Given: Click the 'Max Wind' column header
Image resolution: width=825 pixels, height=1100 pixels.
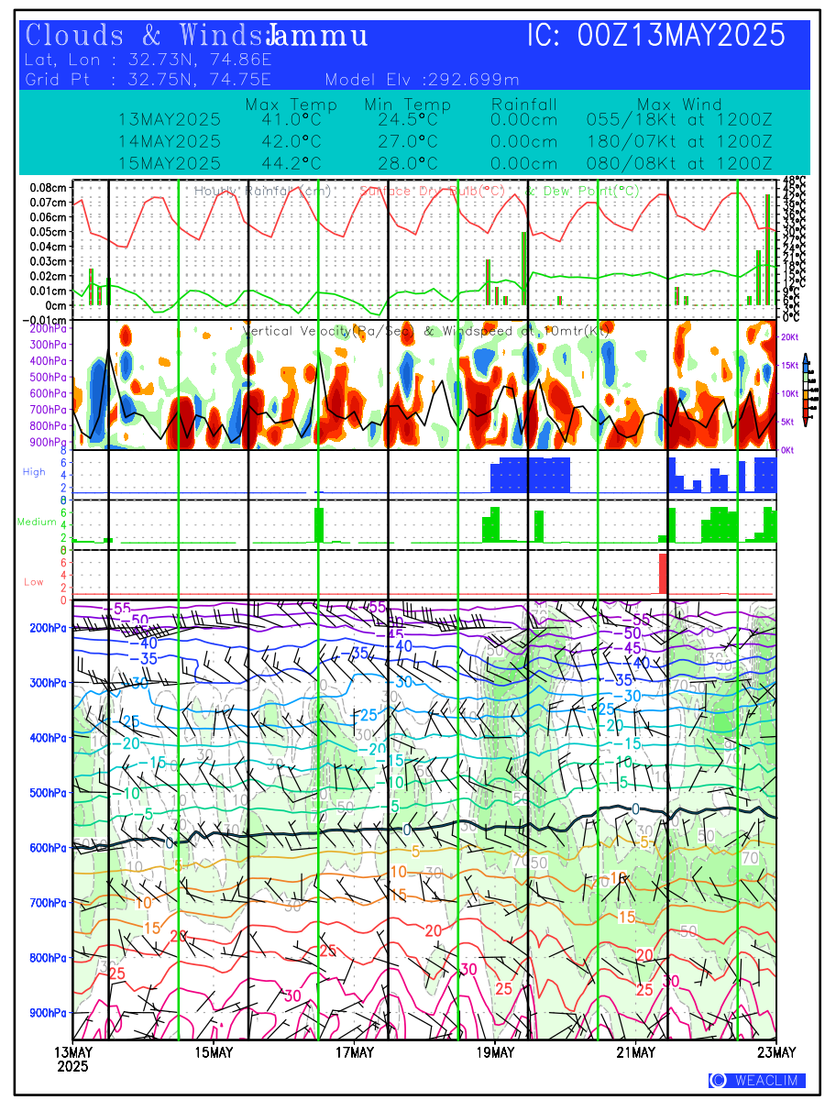Looking at the screenshot, I should click(x=680, y=104).
